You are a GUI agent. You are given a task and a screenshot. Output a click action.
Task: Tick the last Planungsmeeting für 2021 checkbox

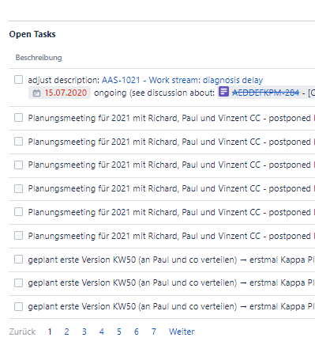(18, 236)
